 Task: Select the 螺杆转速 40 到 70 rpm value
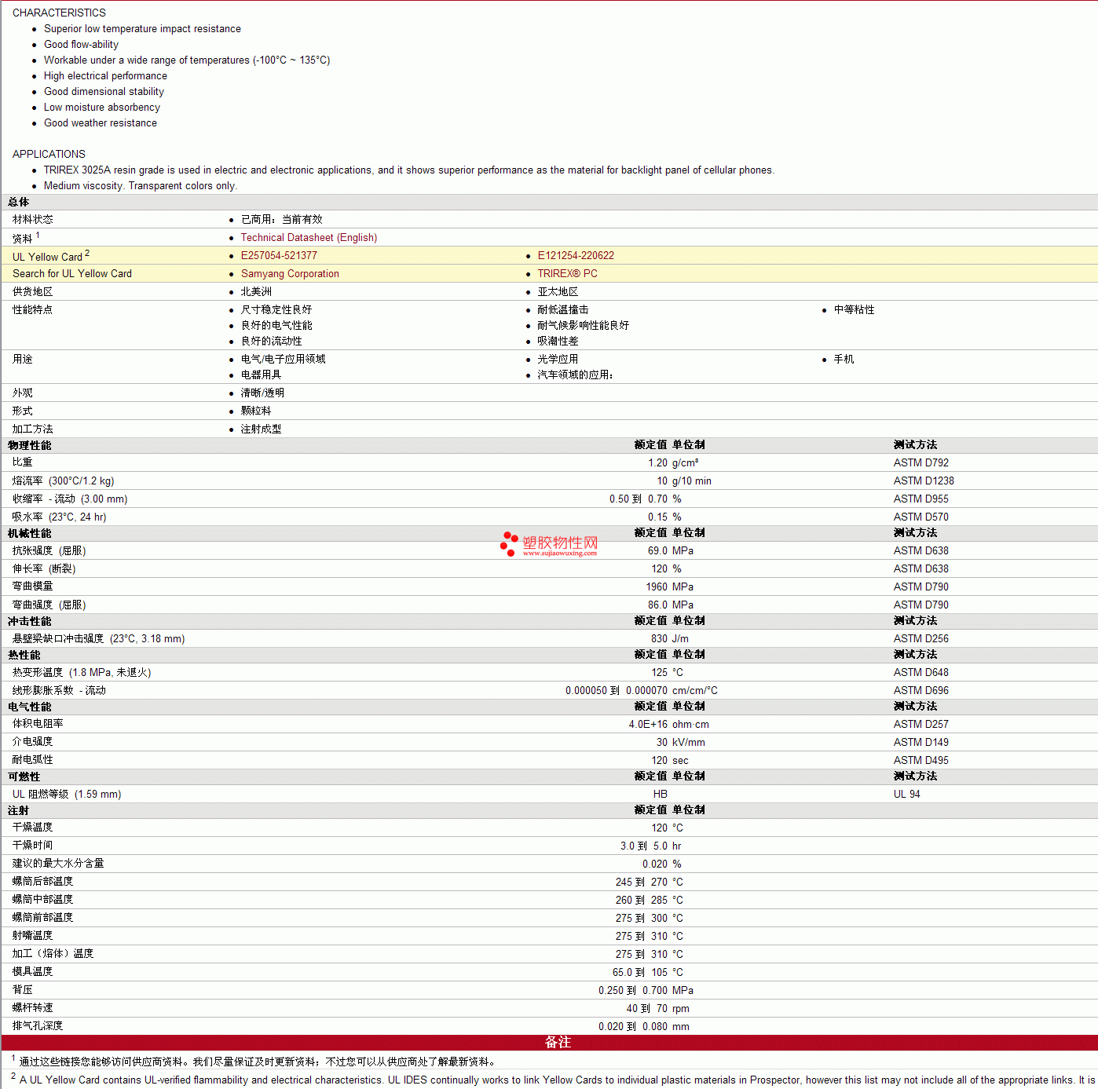[x=657, y=1009]
